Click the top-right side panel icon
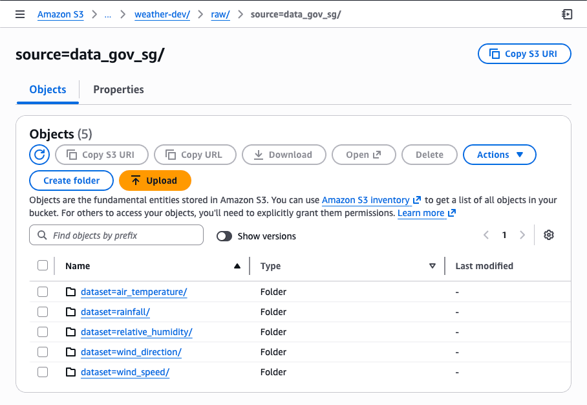This screenshot has width=587, height=405. pos(567,14)
